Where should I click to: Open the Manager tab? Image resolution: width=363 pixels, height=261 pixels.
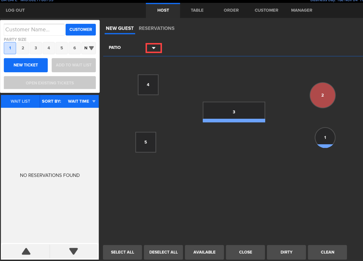(x=301, y=10)
